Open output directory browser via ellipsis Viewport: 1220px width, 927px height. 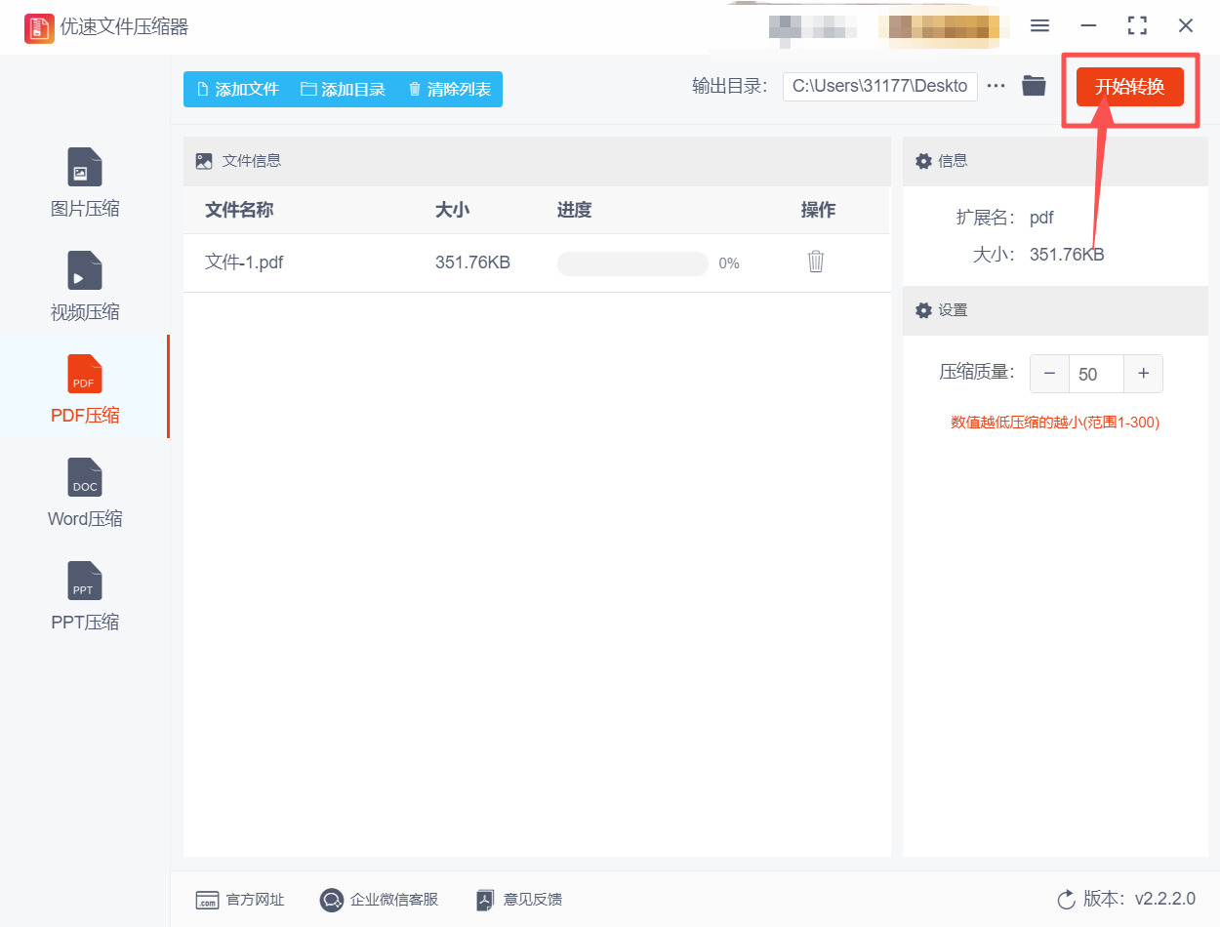pyautogui.click(x=996, y=85)
